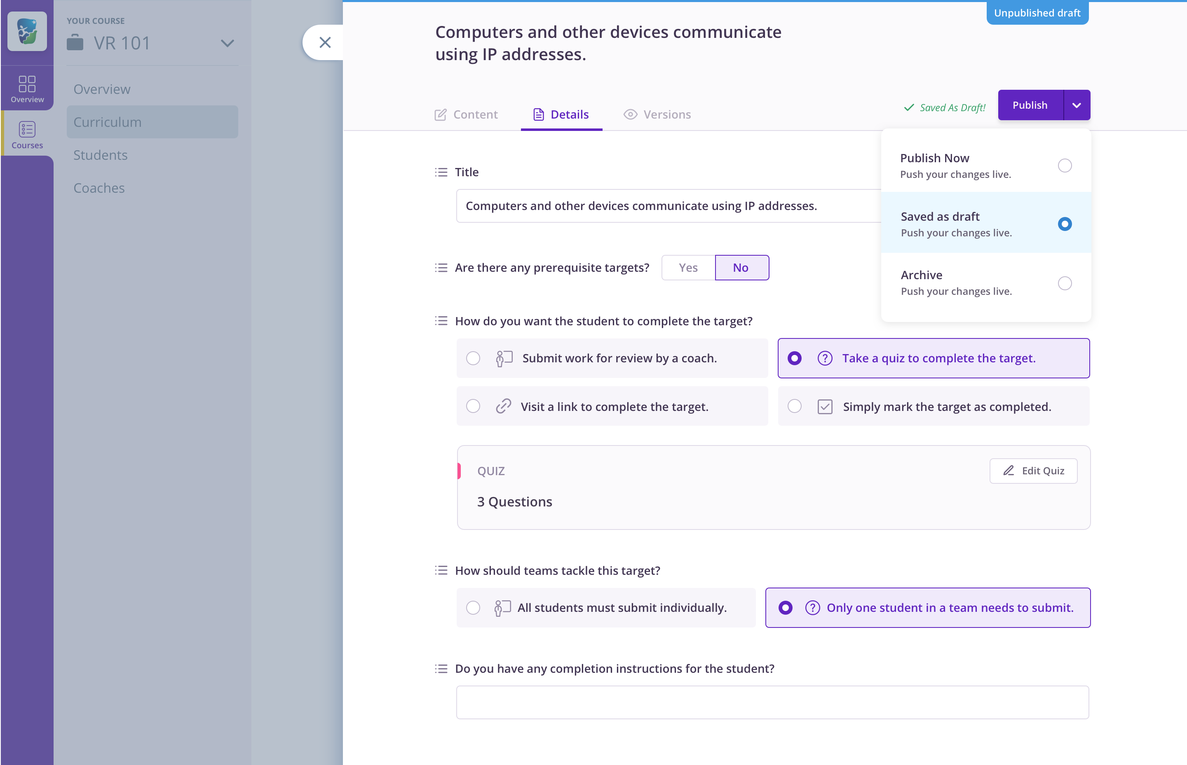The width and height of the screenshot is (1187, 765).
Task: Set prerequisite targets to Yes
Action: click(688, 268)
